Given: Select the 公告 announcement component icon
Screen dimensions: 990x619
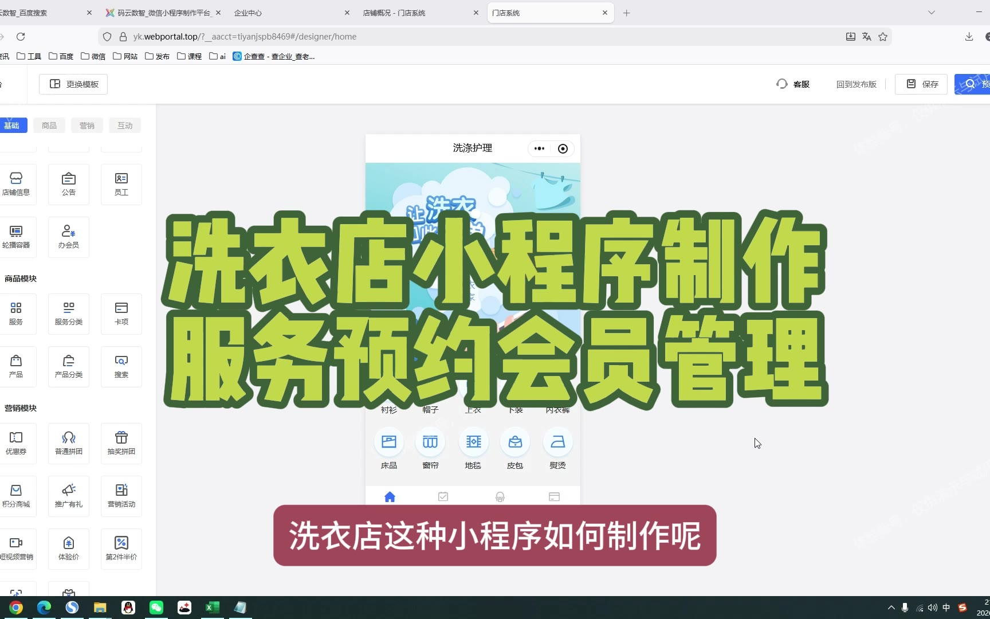Looking at the screenshot, I should (x=69, y=184).
